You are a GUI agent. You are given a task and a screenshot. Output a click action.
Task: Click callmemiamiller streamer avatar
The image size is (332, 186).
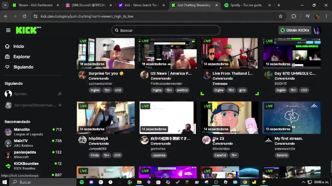coord(82,75)
